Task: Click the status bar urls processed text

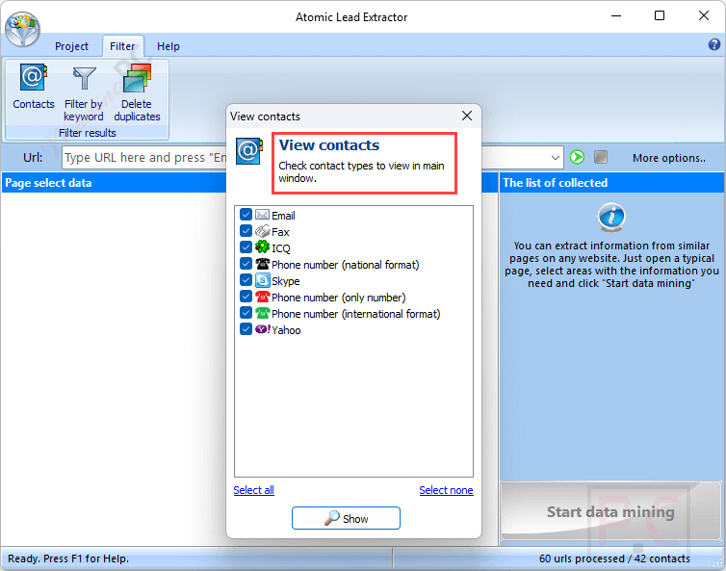Action: coord(614,558)
